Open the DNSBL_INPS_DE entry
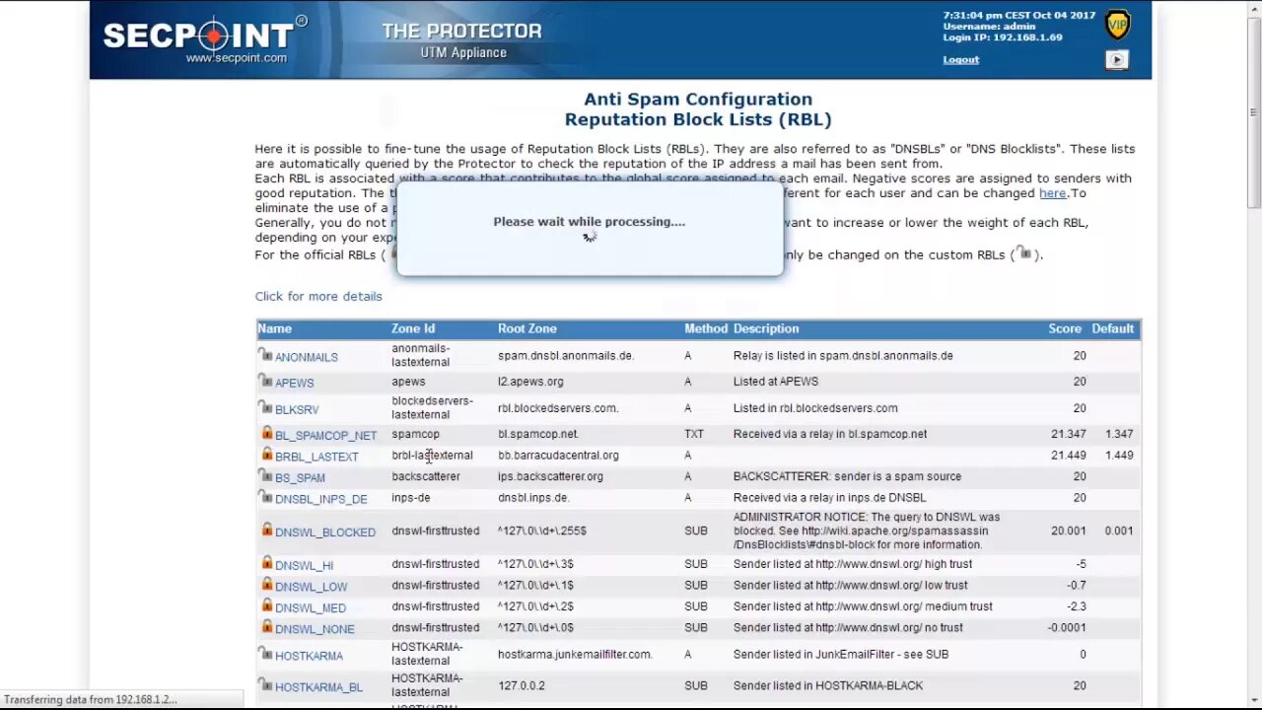This screenshot has height=710, width=1262. pyautogui.click(x=320, y=499)
